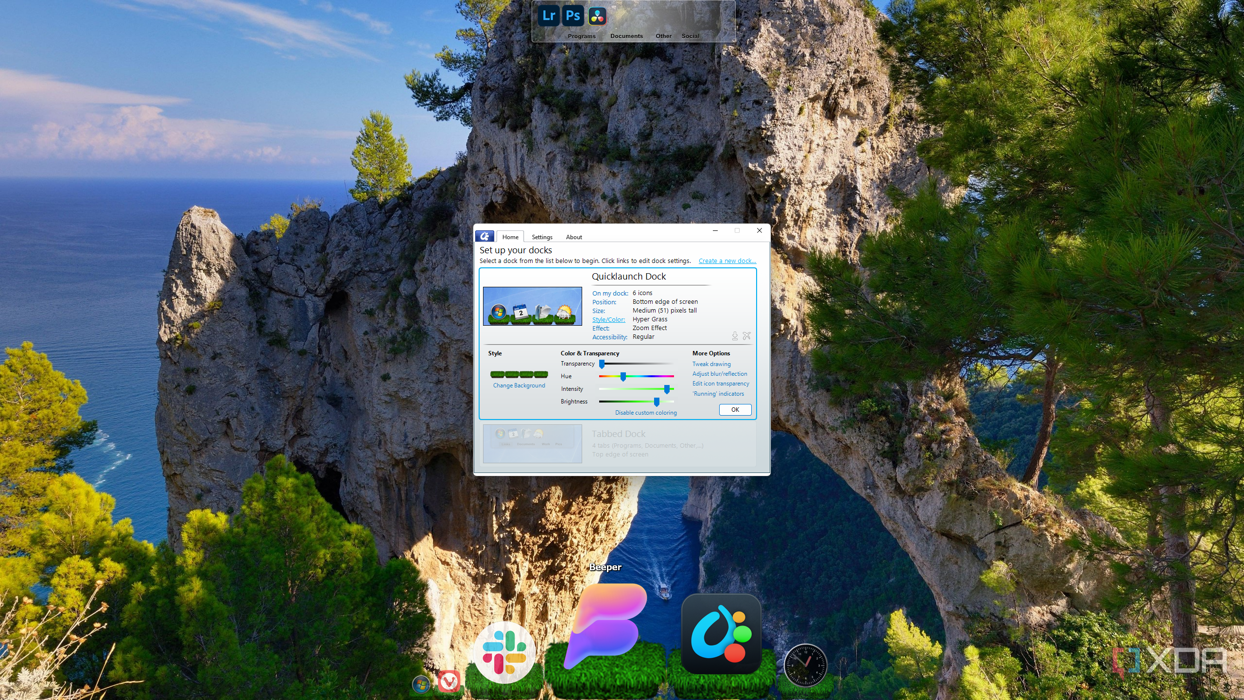Click the Create a new dock link
1244x700 pixels.
pos(727,261)
